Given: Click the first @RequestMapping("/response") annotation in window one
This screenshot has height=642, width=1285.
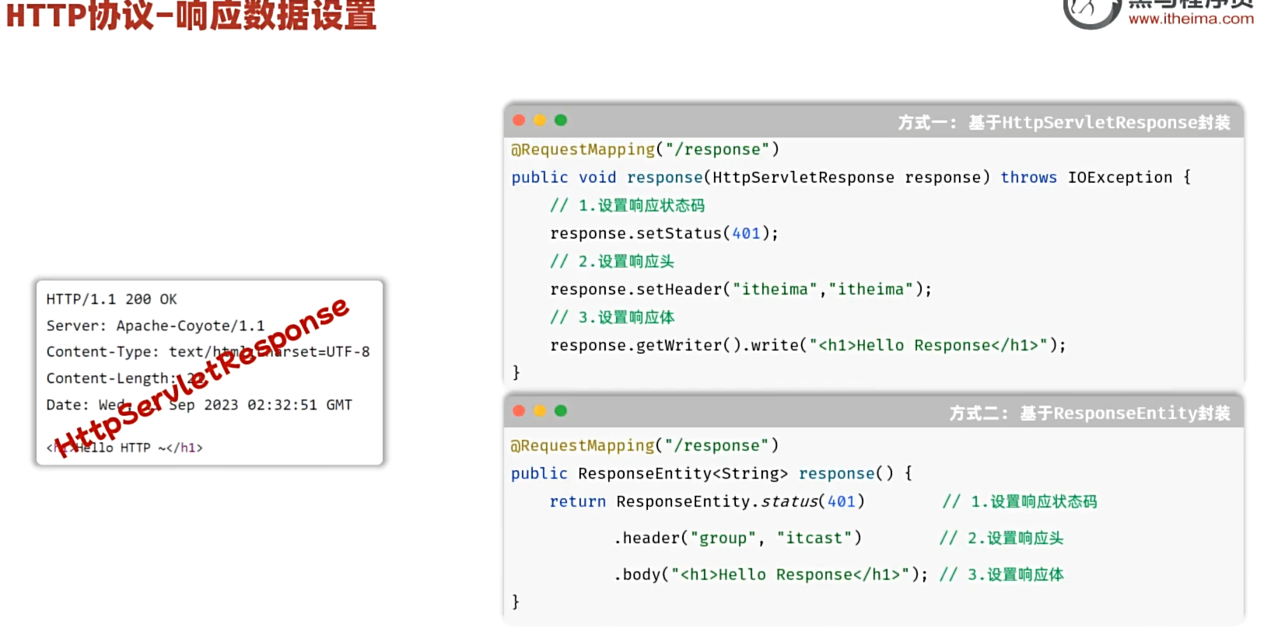Looking at the screenshot, I should click(645, 149).
